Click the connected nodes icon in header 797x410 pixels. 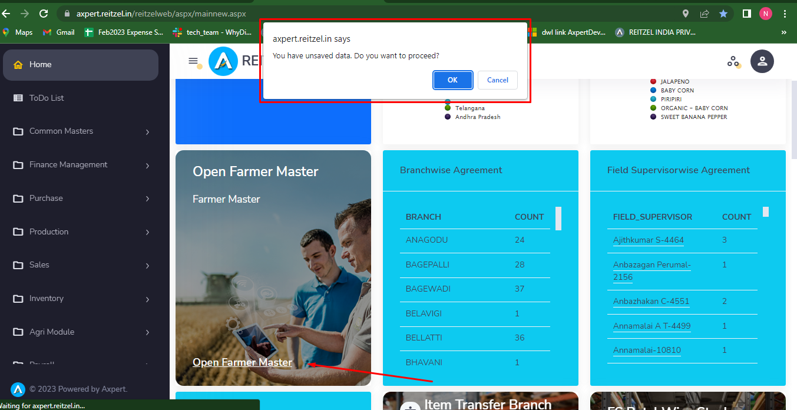click(733, 61)
